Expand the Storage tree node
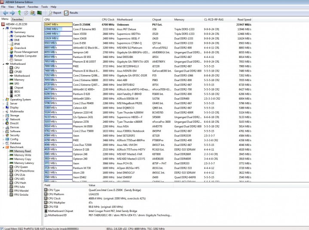This screenshot has height=230, width=309. tap(3, 115)
